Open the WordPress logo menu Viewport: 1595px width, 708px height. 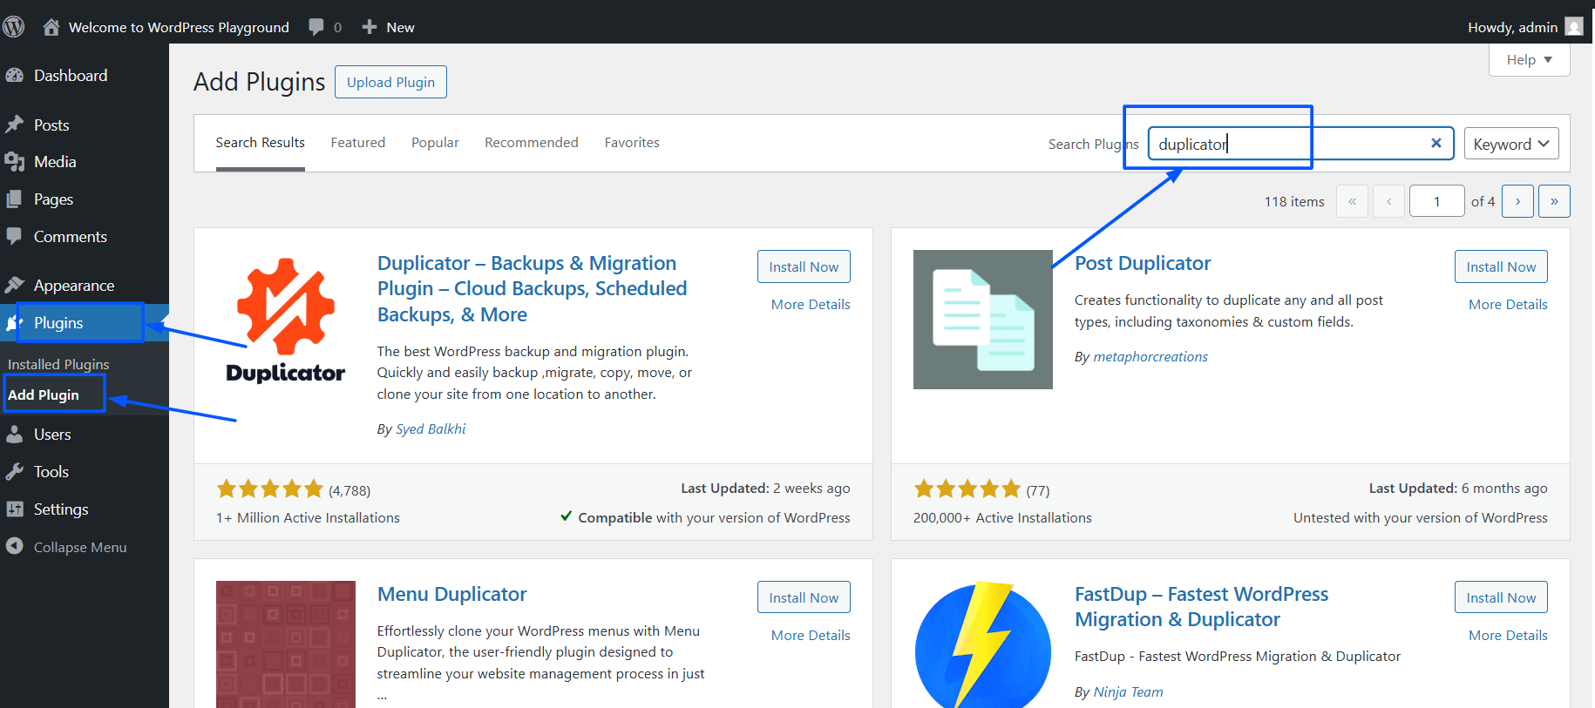point(13,27)
